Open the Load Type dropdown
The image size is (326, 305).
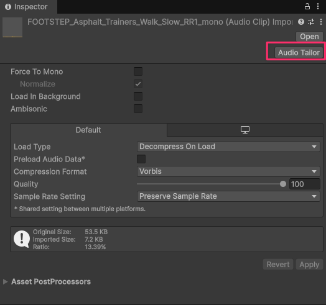tap(228, 147)
